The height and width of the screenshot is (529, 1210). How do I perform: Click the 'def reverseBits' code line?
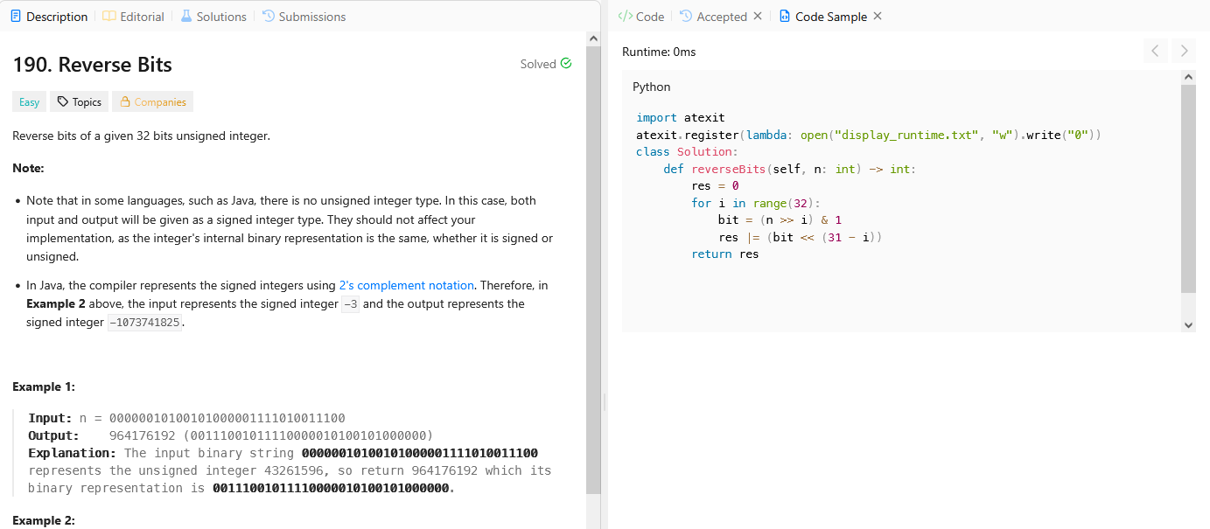pyautogui.click(x=790, y=169)
